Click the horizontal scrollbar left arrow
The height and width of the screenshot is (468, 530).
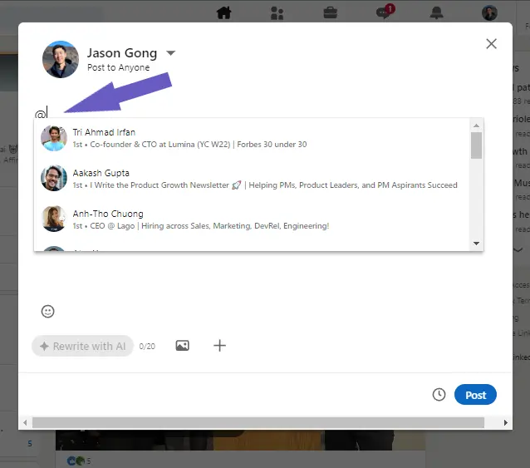pos(25,422)
